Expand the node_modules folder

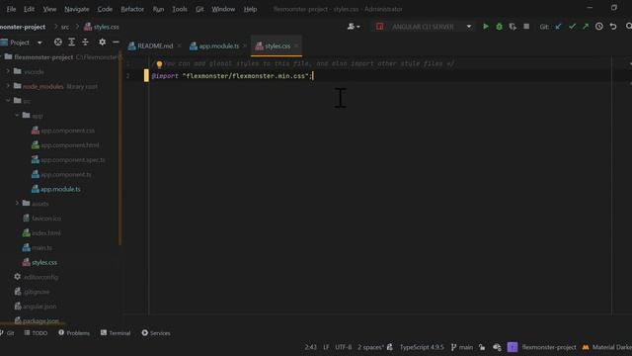(x=8, y=86)
